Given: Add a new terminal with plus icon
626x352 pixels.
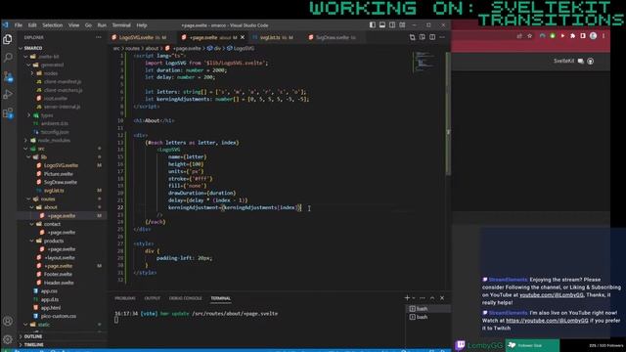Looking at the screenshot, I should (407, 297).
